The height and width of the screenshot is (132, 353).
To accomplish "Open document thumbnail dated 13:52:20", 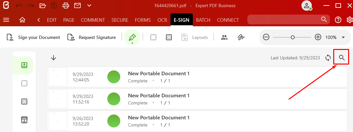I will (x=58, y=121).
